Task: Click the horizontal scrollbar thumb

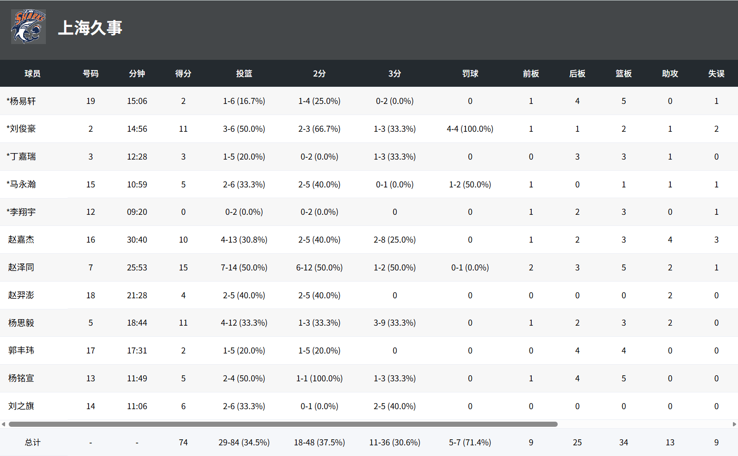Action: [283, 424]
